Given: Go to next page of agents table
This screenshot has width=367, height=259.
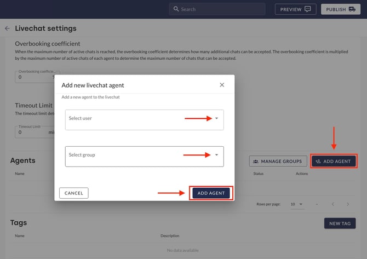Looking at the screenshot, I should [x=348, y=204].
